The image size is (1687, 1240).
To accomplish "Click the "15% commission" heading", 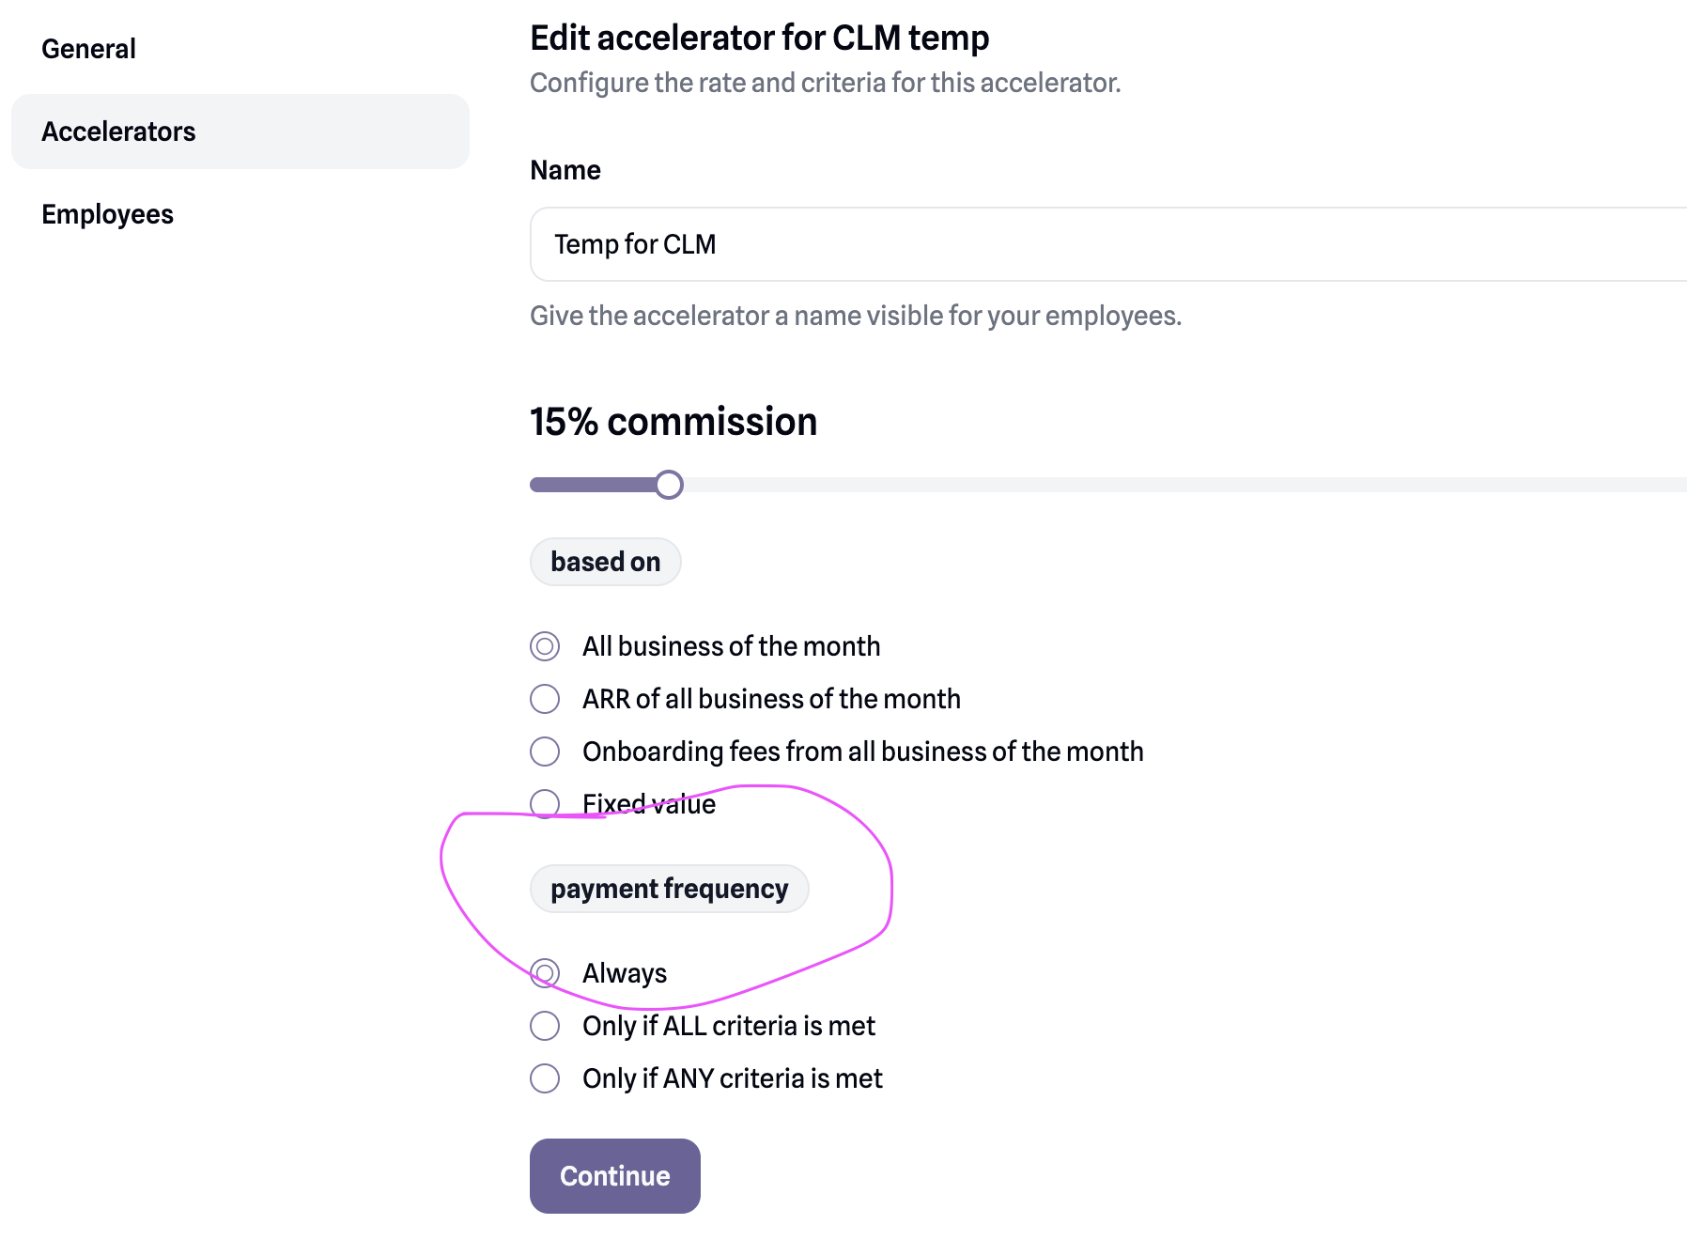I will 673,422.
